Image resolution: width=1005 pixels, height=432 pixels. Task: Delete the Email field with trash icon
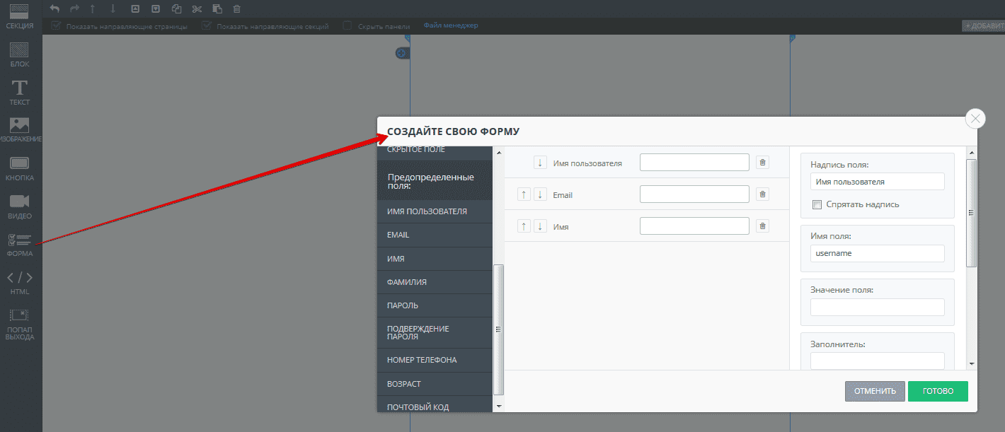point(762,194)
